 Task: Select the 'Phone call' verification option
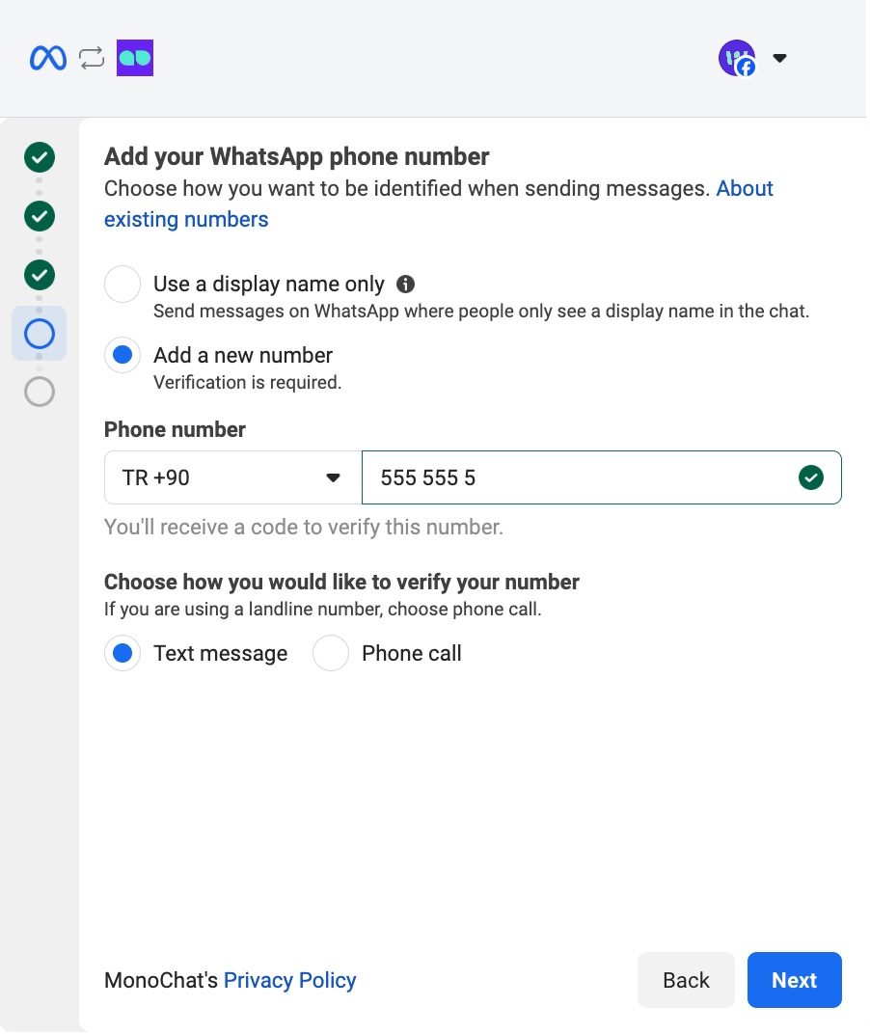click(x=331, y=653)
